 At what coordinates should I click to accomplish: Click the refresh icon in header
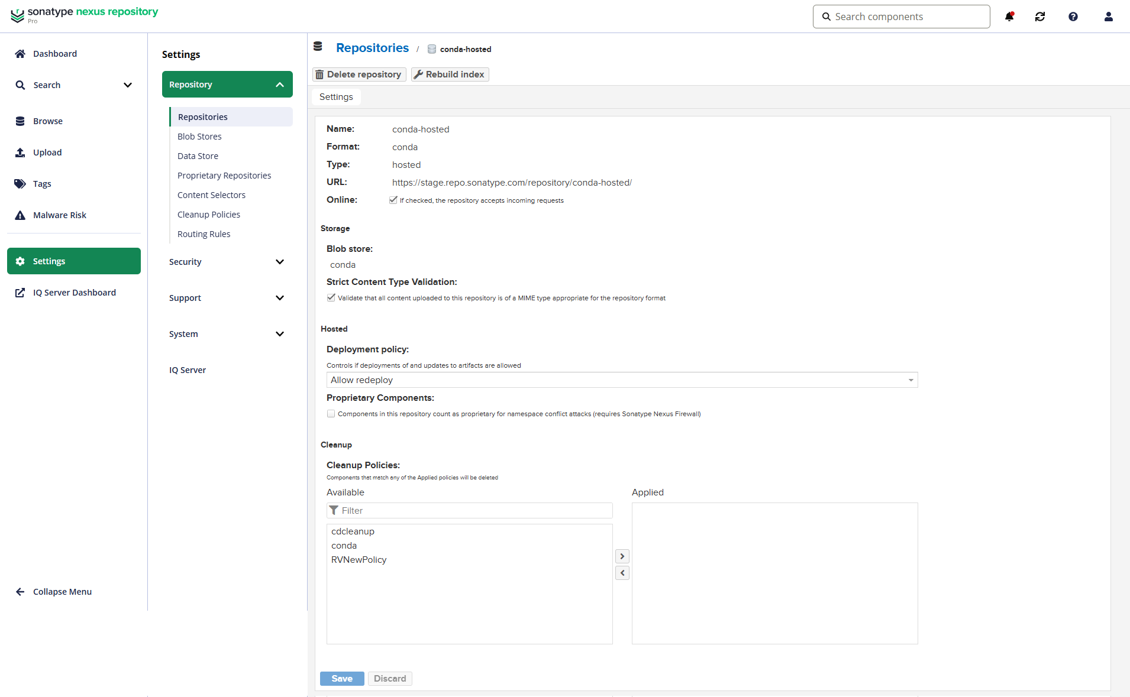pos(1040,17)
